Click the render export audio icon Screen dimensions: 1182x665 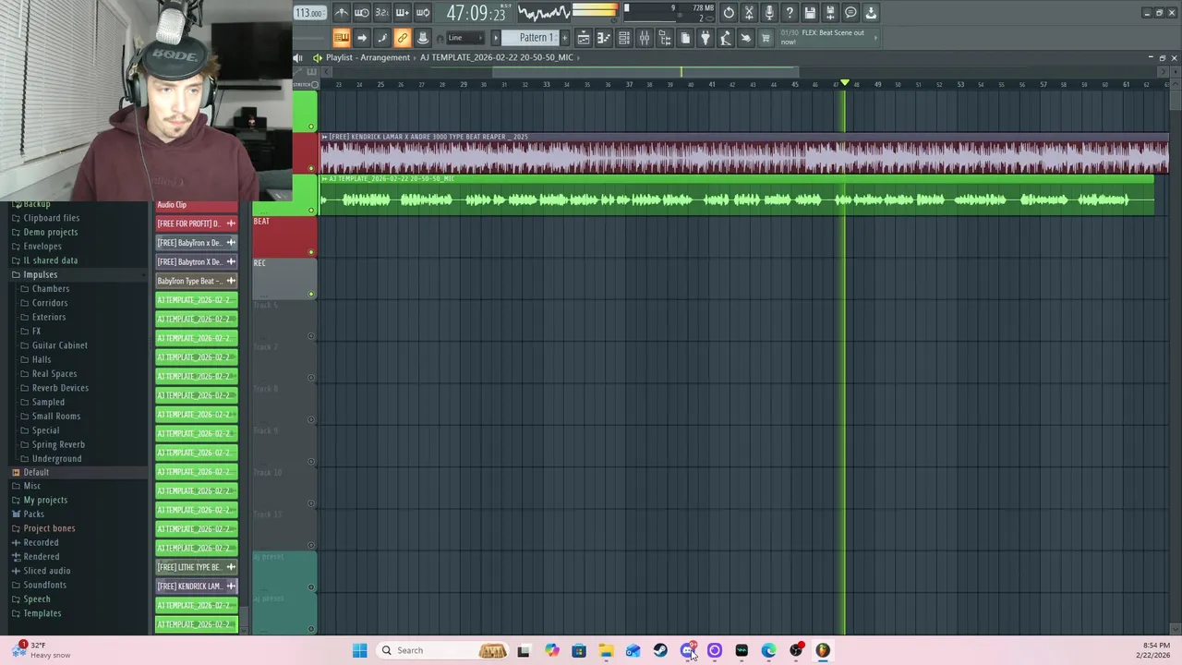(830, 13)
